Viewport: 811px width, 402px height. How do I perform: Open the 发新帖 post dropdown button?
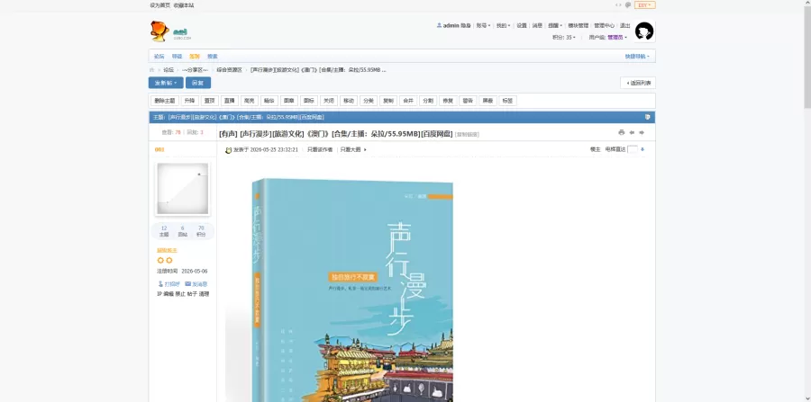click(166, 83)
